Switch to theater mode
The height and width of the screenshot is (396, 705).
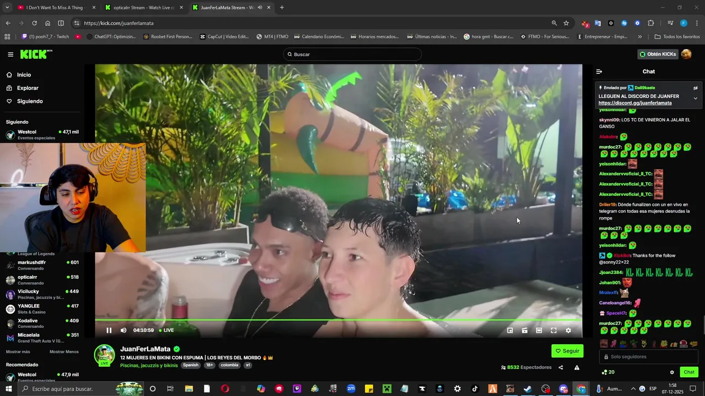pyautogui.click(x=539, y=331)
